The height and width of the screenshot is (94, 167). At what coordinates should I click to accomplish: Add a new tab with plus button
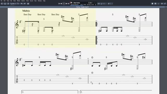pos(166,7)
